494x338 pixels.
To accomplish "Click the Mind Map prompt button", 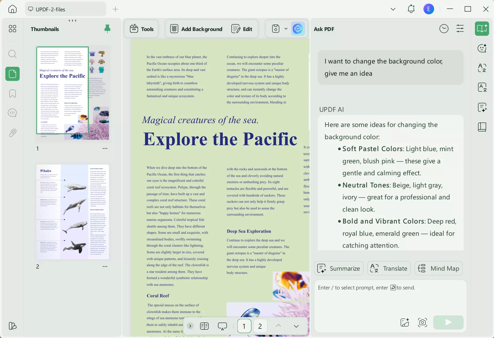I will pyautogui.click(x=439, y=269).
